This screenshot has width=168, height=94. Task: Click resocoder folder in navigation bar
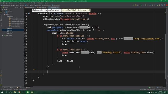tap(38, 5)
